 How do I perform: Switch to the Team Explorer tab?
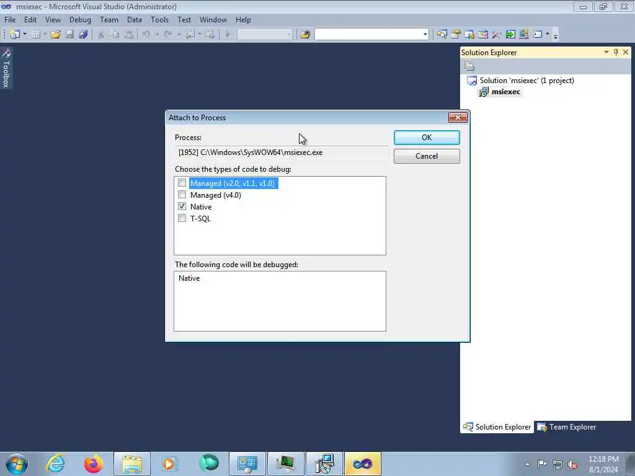point(567,427)
